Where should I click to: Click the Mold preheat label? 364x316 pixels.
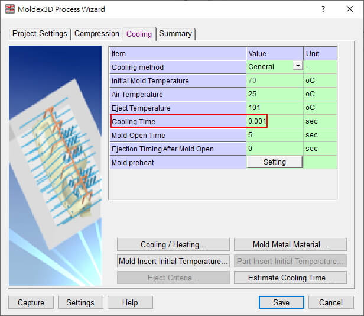[178, 162]
